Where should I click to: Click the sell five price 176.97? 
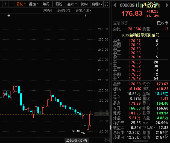pyautogui.click(x=135, y=41)
